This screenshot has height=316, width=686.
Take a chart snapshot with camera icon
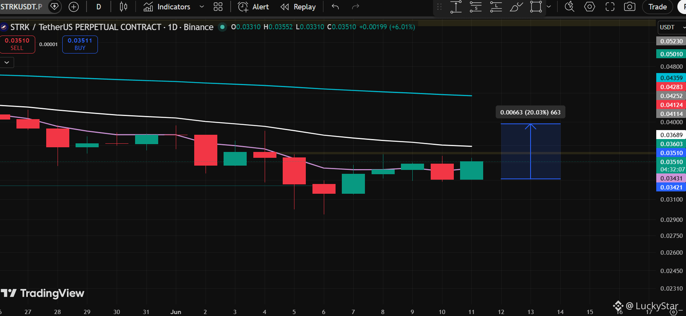pos(630,7)
